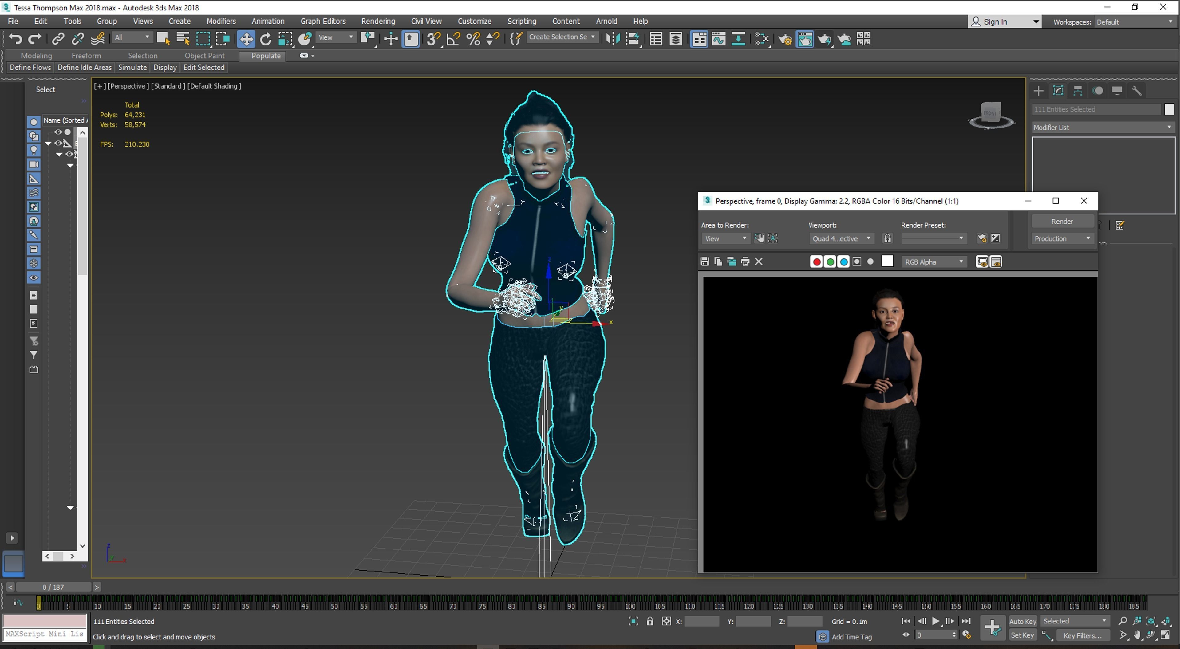This screenshot has width=1180, height=649.
Task: Open the Hierarchy panel tab icon
Action: click(x=1078, y=91)
